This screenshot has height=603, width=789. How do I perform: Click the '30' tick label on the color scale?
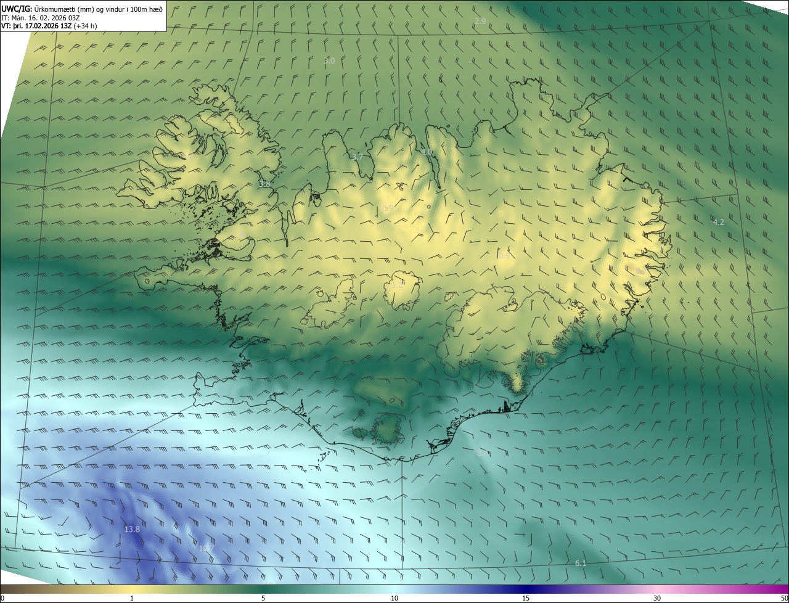[657, 598]
